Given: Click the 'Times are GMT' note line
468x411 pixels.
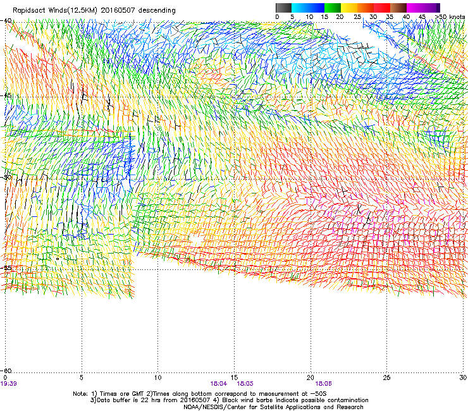Looking at the screenshot, I should pyautogui.click(x=200, y=394).
